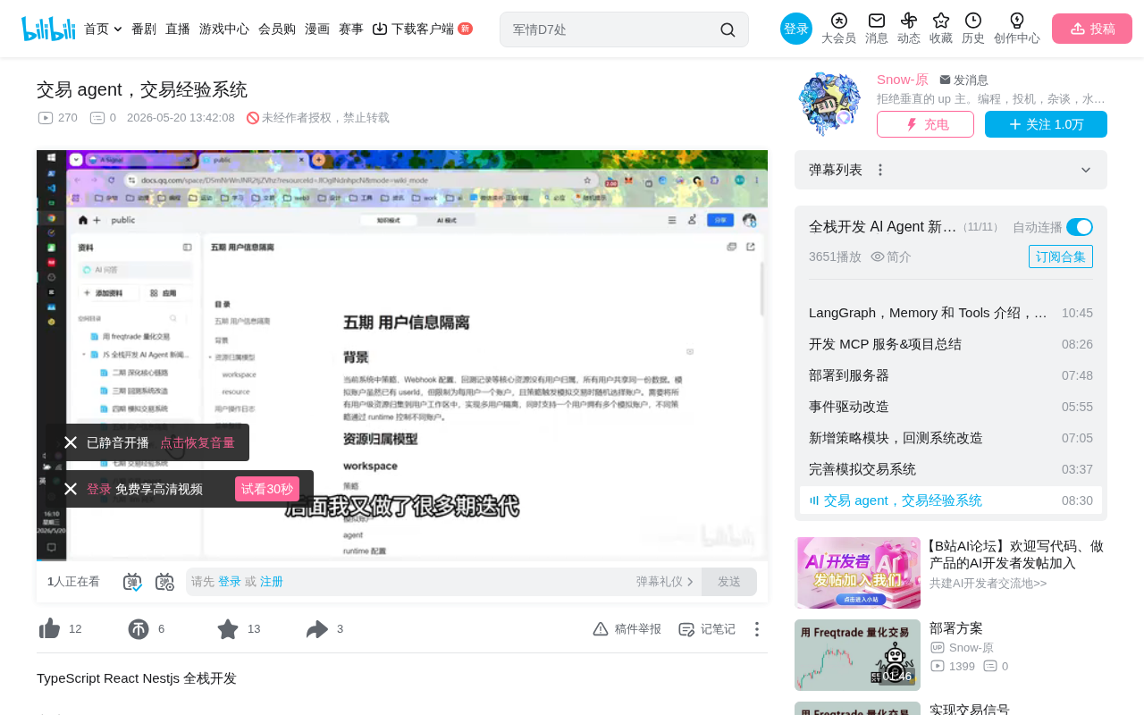Click the 简介 eye icon
This screenshot has width=1144, height=715.
tap(878, 257)
